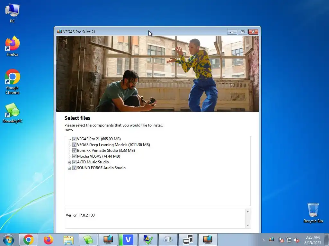Open ShowMyPC green icon in taskbar

point(88,240)
